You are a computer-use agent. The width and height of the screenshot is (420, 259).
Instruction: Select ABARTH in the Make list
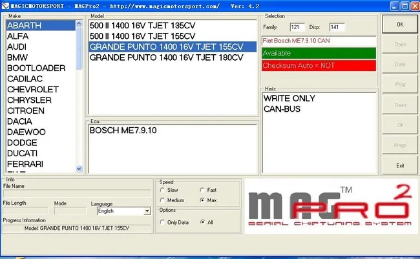point(41,25)
